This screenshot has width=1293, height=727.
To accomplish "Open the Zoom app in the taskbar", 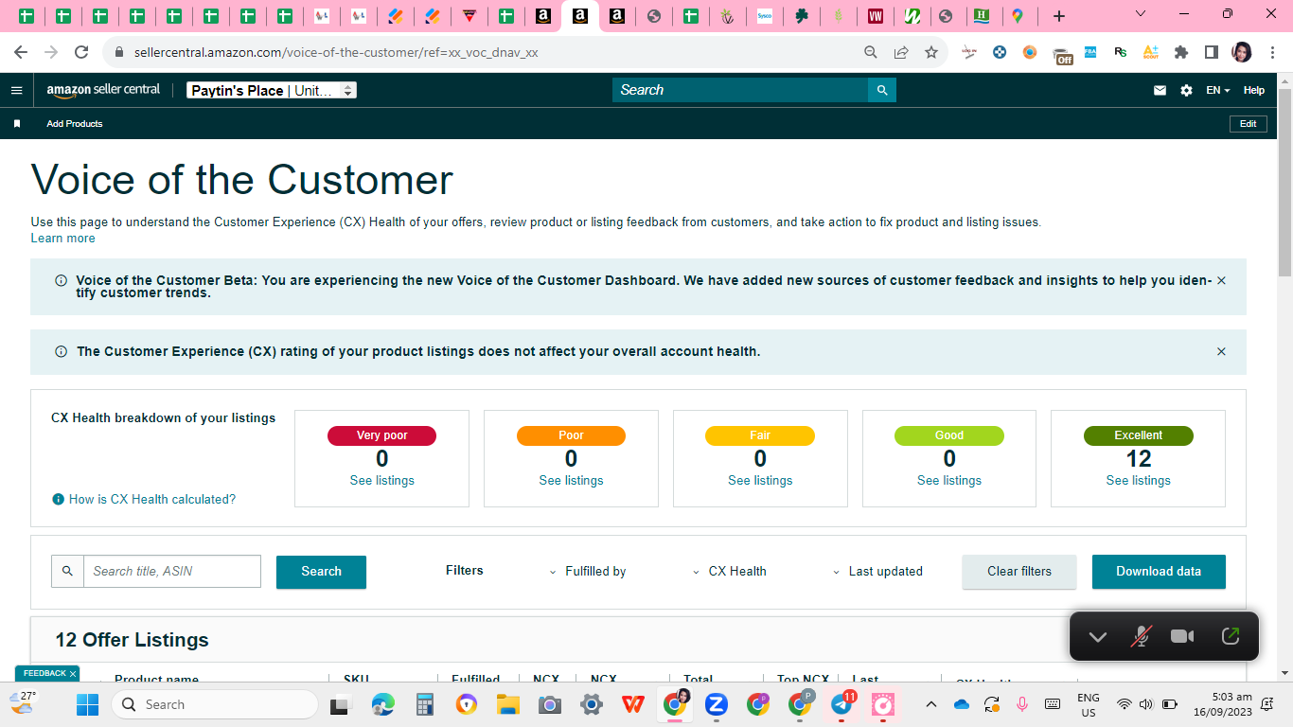I will (x=717, y=704).
